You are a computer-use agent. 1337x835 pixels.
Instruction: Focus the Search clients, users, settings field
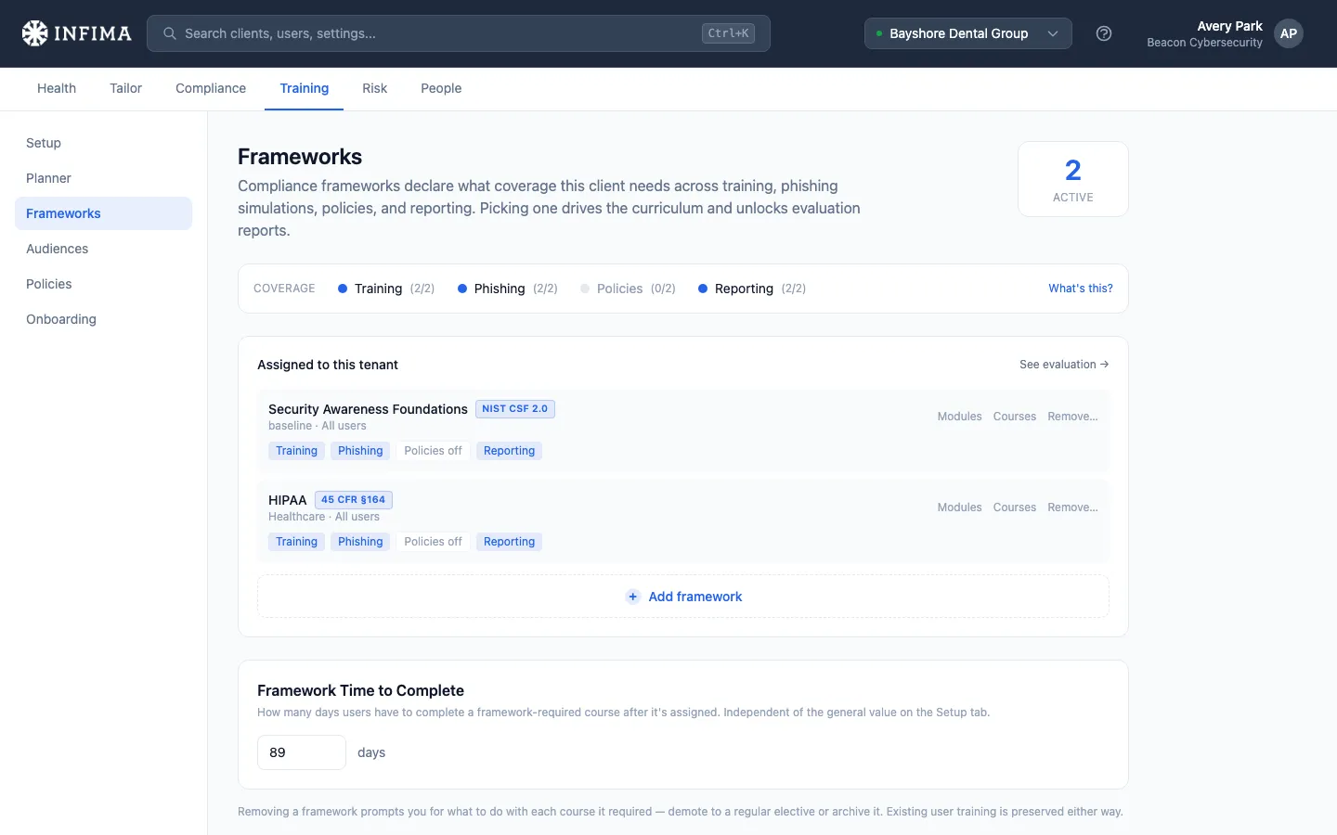coord(459,33)
